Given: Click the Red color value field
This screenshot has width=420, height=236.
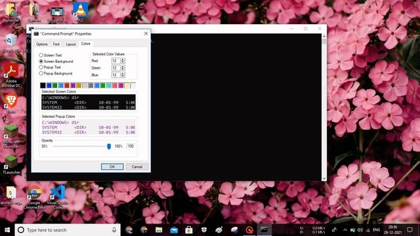Looking at the screenshot, I should (x=116, y=61).
